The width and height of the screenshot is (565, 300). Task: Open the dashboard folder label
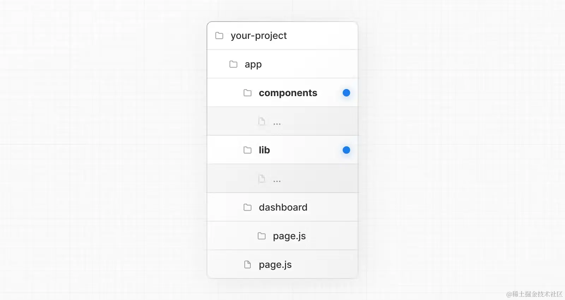283,207
